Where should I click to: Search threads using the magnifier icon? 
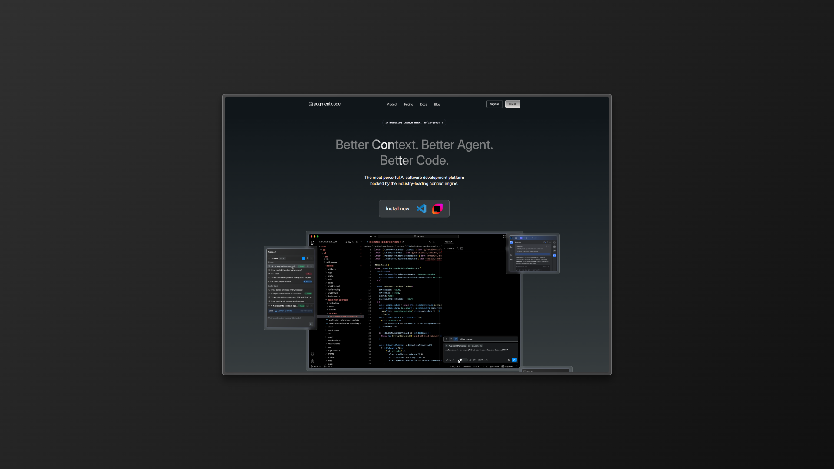(308, 258)
